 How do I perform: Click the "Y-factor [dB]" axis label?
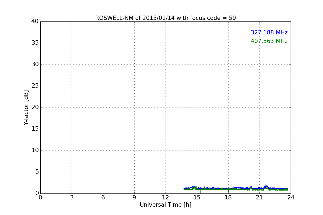click(26, 107)
